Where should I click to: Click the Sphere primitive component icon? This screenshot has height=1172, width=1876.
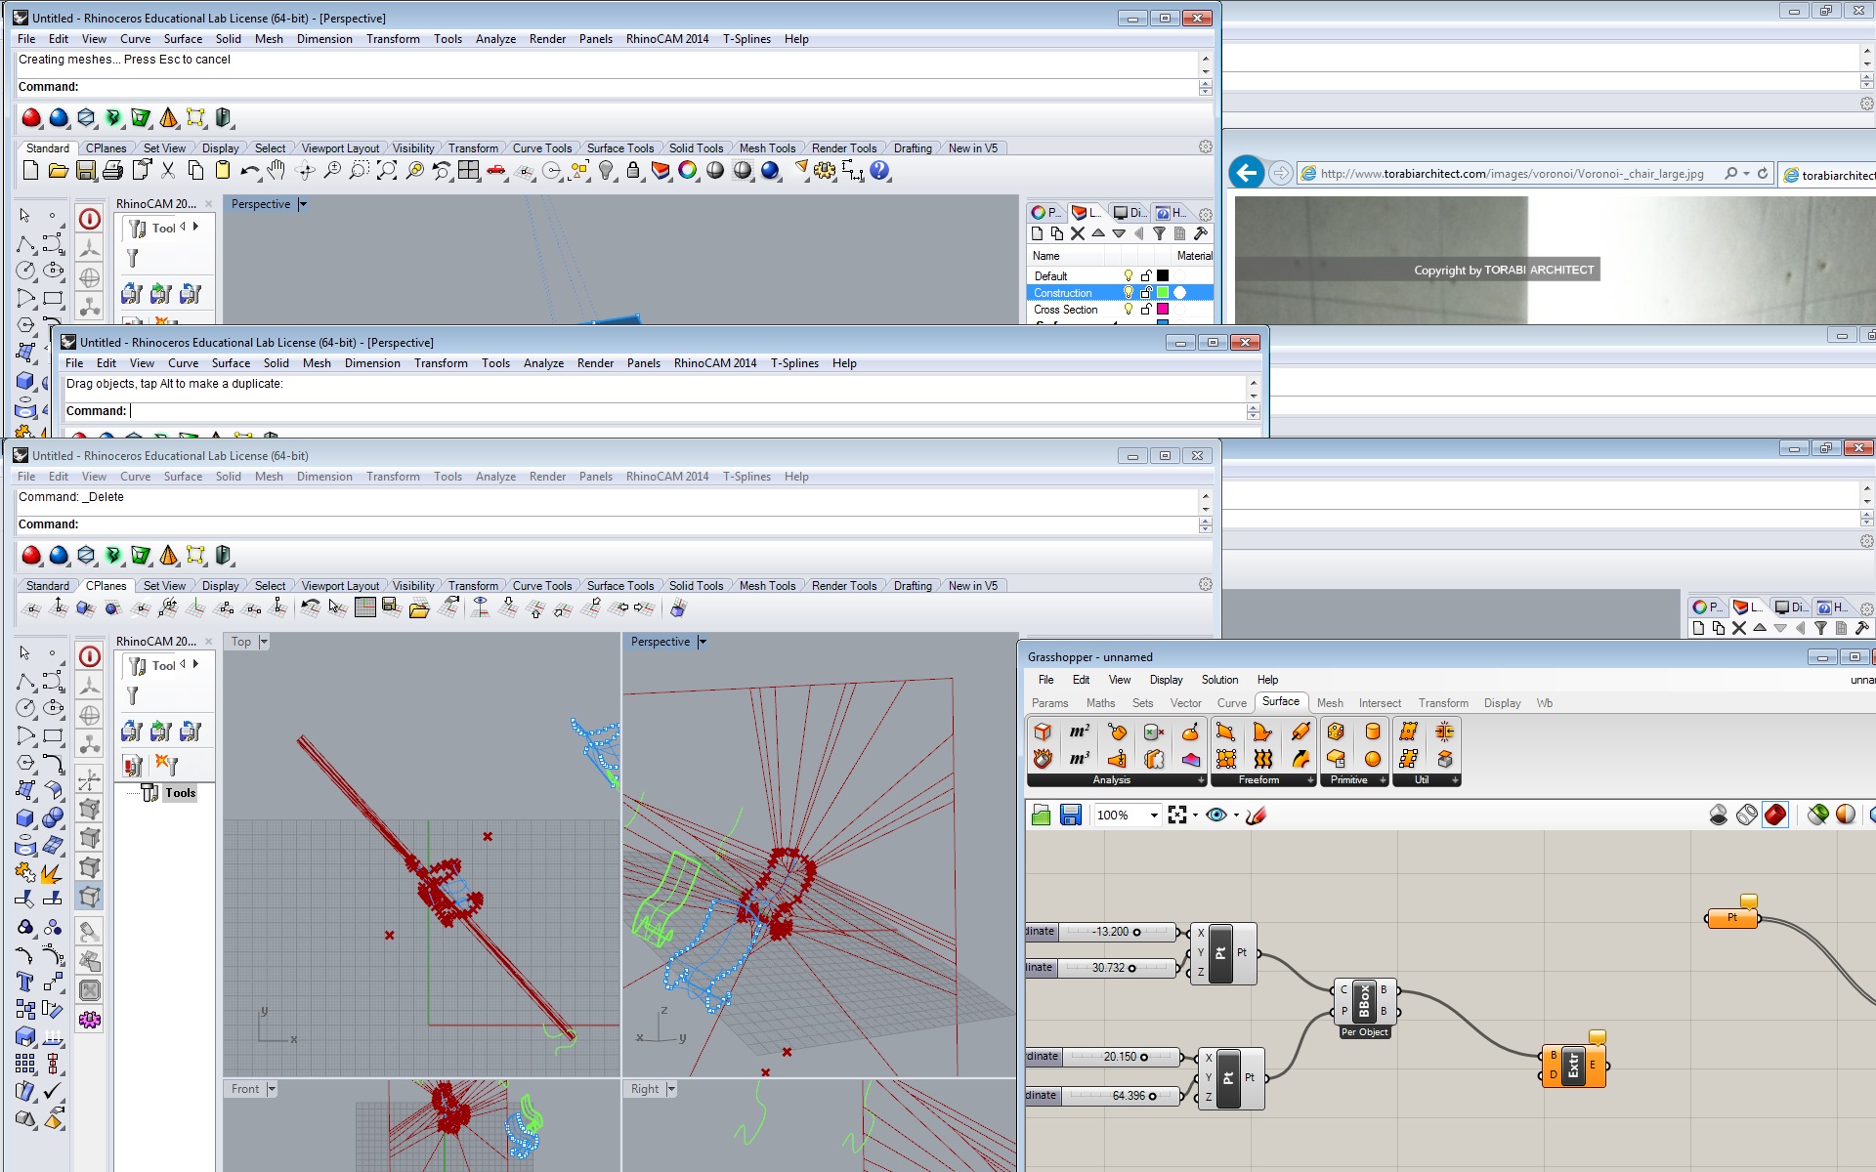[x=1373, y=759]
